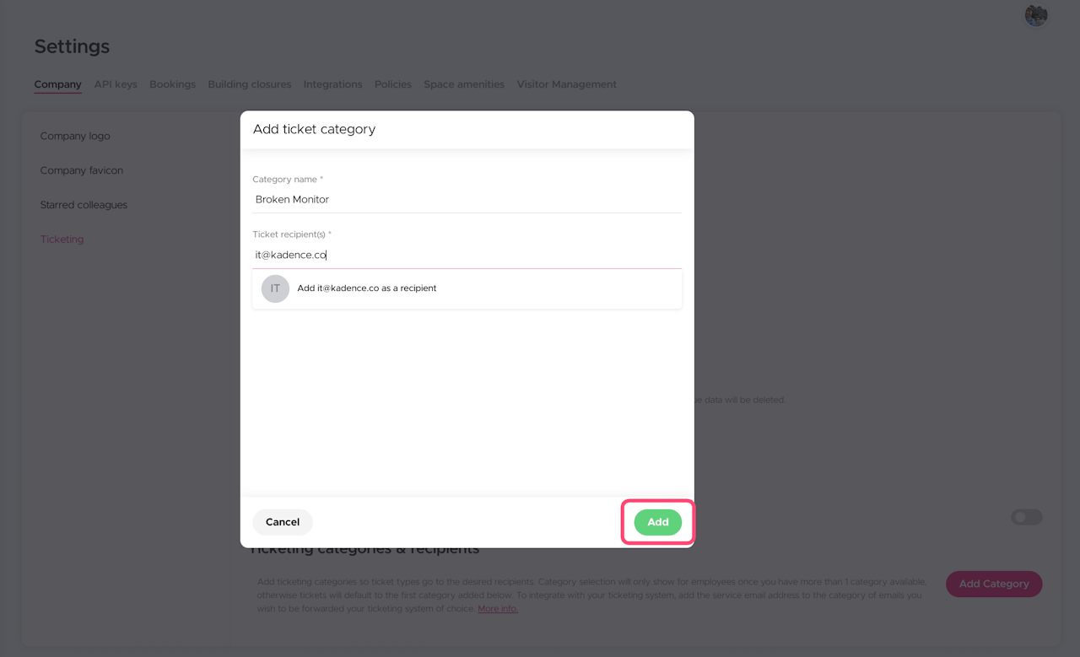This screenshot has height=657, width=1080.
Task: Go to Building closures tab
Action: coord(250,84)
